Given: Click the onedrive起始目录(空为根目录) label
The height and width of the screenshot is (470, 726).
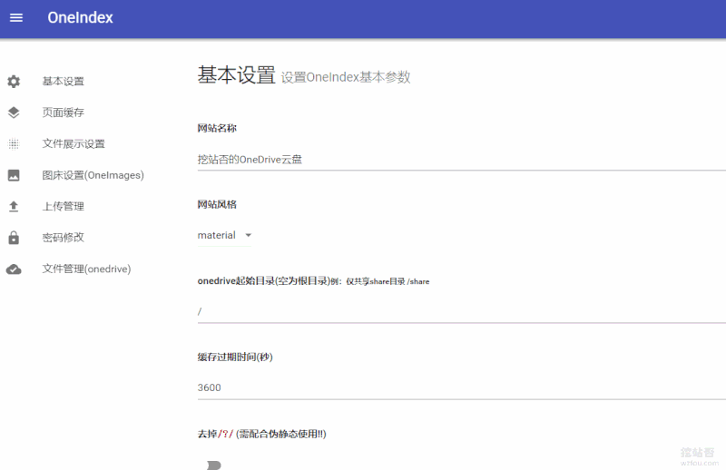Looking at the screenshot, I should [263, 281].
